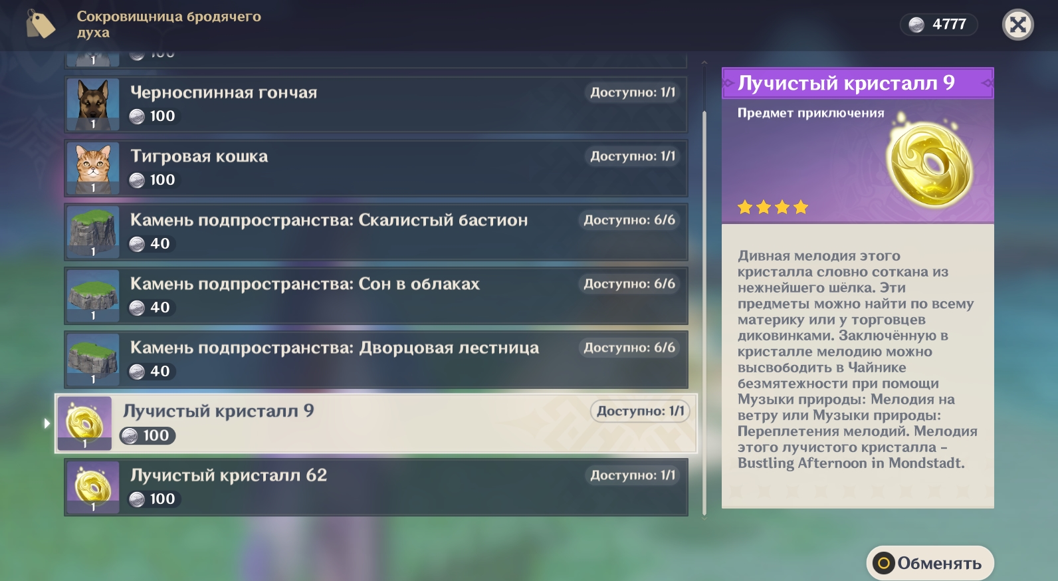The width and height of the screenshot is (1058, 581).
Task: Click the coin icon of Сон в облаках price
Action: tap(137, 308)
